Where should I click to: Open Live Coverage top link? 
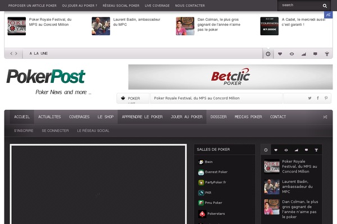157,6
